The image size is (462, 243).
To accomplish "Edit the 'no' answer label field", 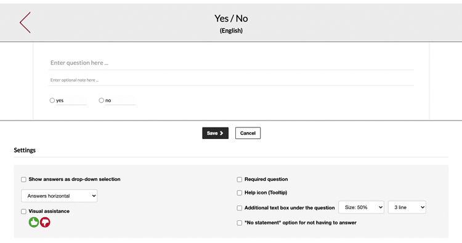I will (121, 101).
